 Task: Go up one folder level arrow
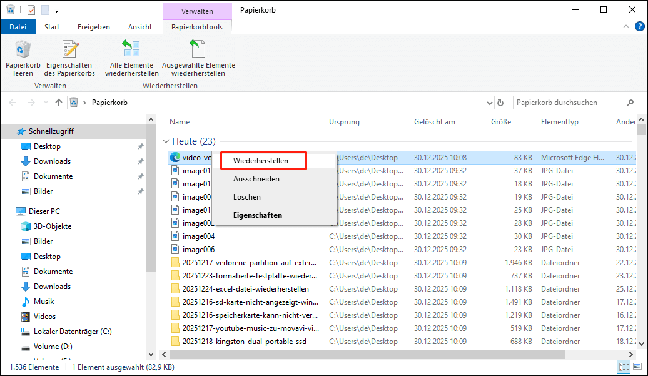[59, 103]
